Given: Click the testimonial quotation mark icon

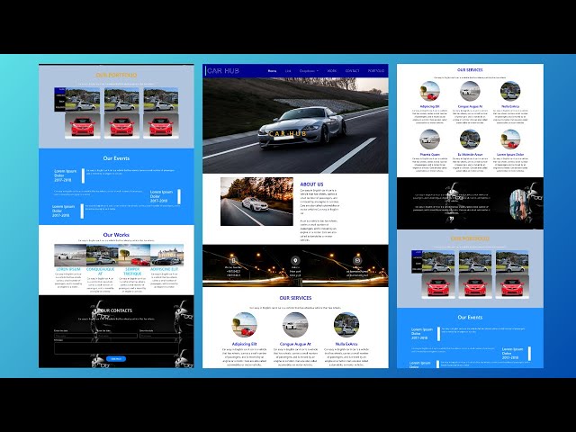Looking at the screenshot, I should point(452,219).
